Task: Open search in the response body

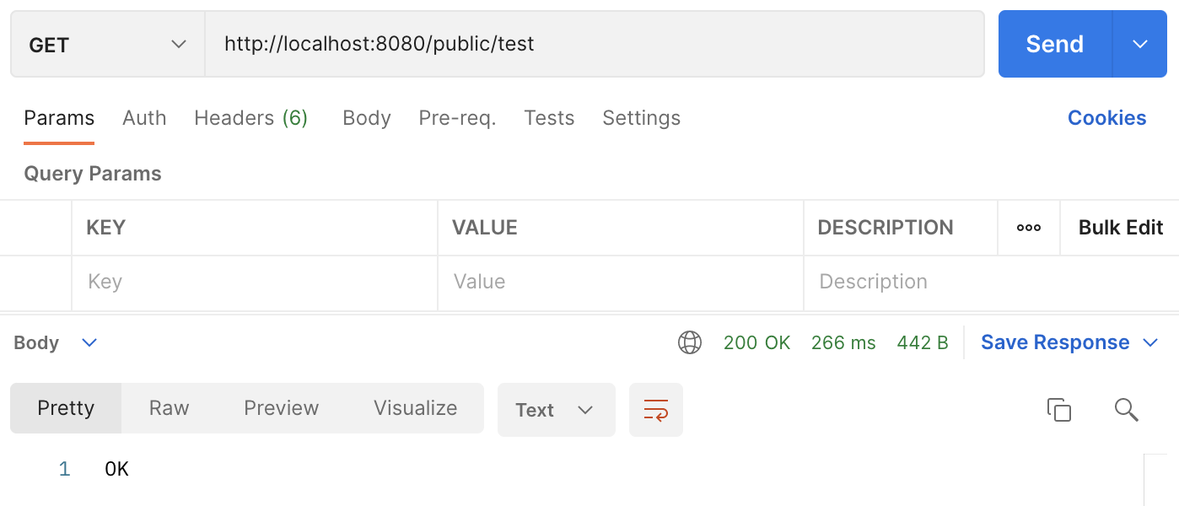Action: click(1127, 410)
